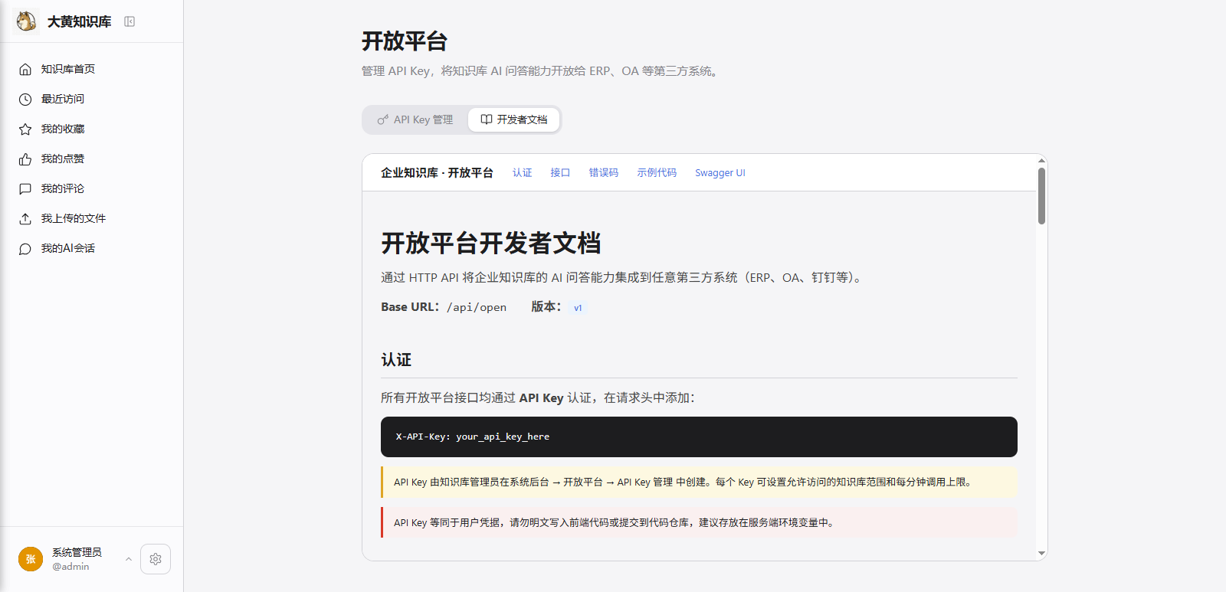
Task: Click the yellow API Key creation notice
Action: pyautogui.click(x=699, y=482)
